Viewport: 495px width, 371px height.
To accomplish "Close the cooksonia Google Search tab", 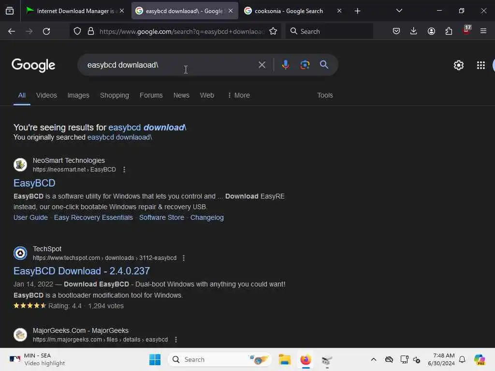I will (x=339, y=11).
